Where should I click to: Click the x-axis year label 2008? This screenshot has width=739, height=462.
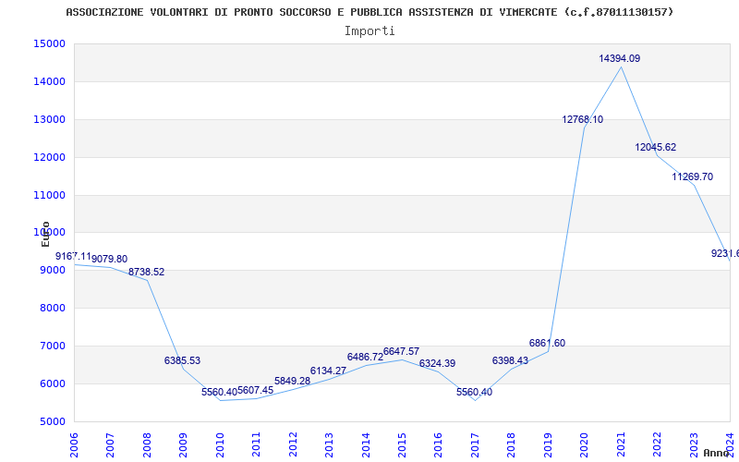147,444
